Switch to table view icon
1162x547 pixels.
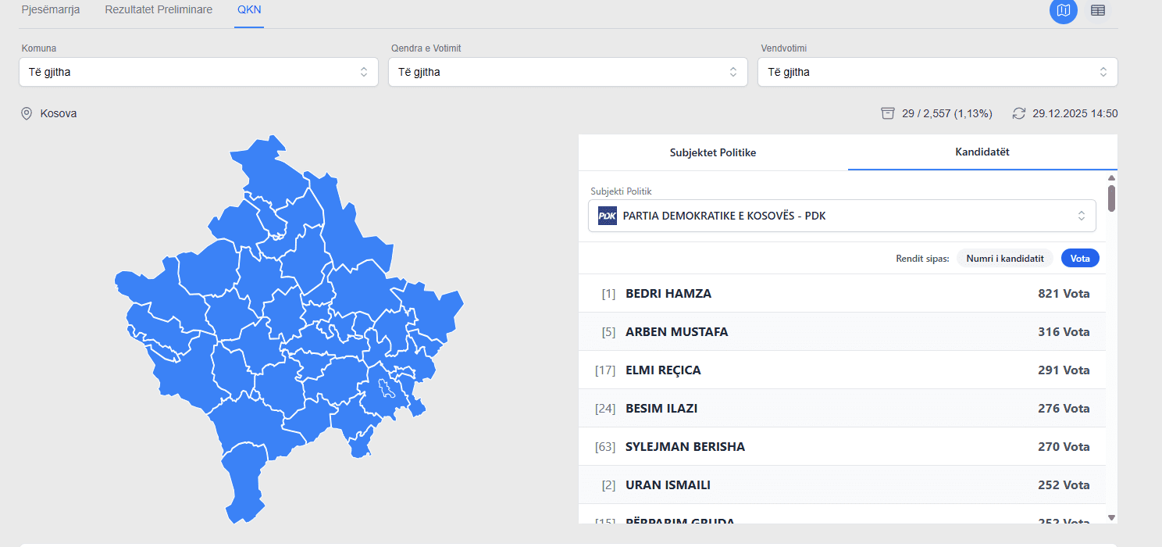(1098, 10)
